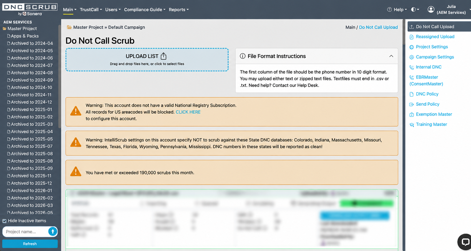Expand the Reports menu

pos(179,10)
